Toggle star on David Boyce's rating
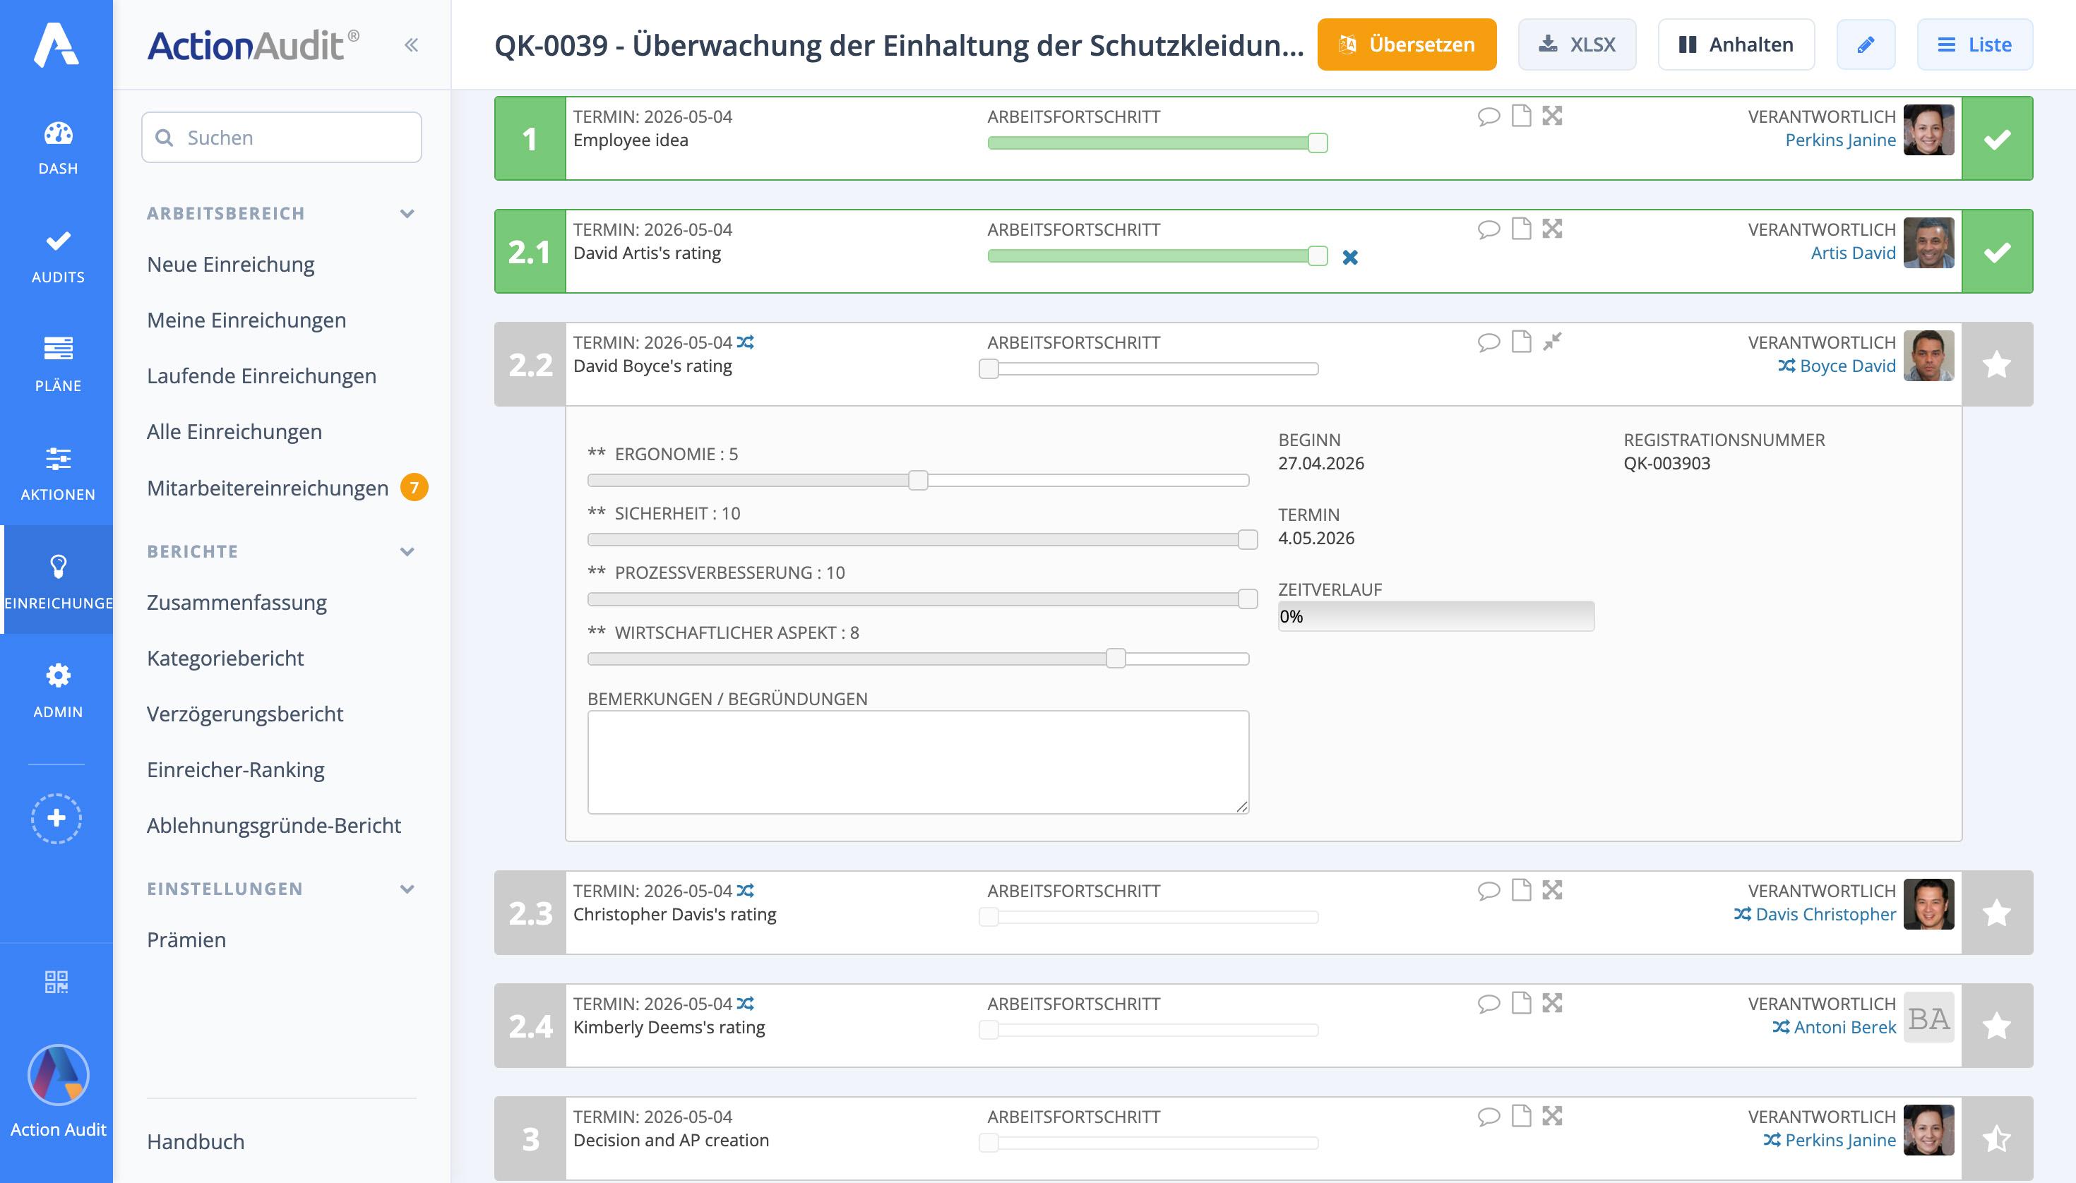This screenshot has height=1183, width=2076. point(1996,364)
